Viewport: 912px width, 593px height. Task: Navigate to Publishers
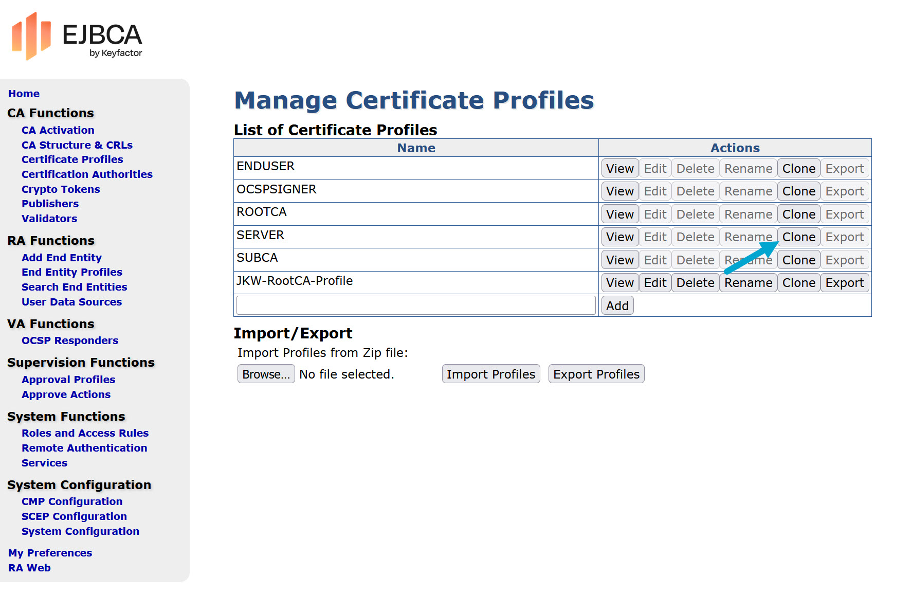(x=50, y=204)
